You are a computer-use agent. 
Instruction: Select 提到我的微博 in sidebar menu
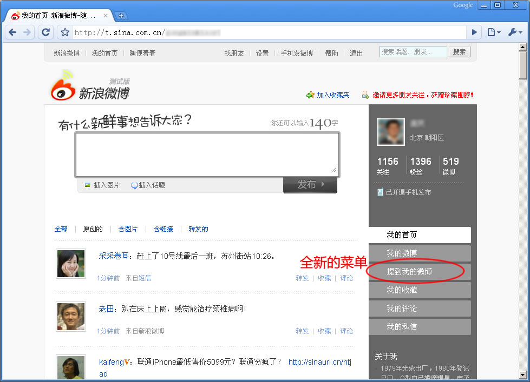coord(420,272)
